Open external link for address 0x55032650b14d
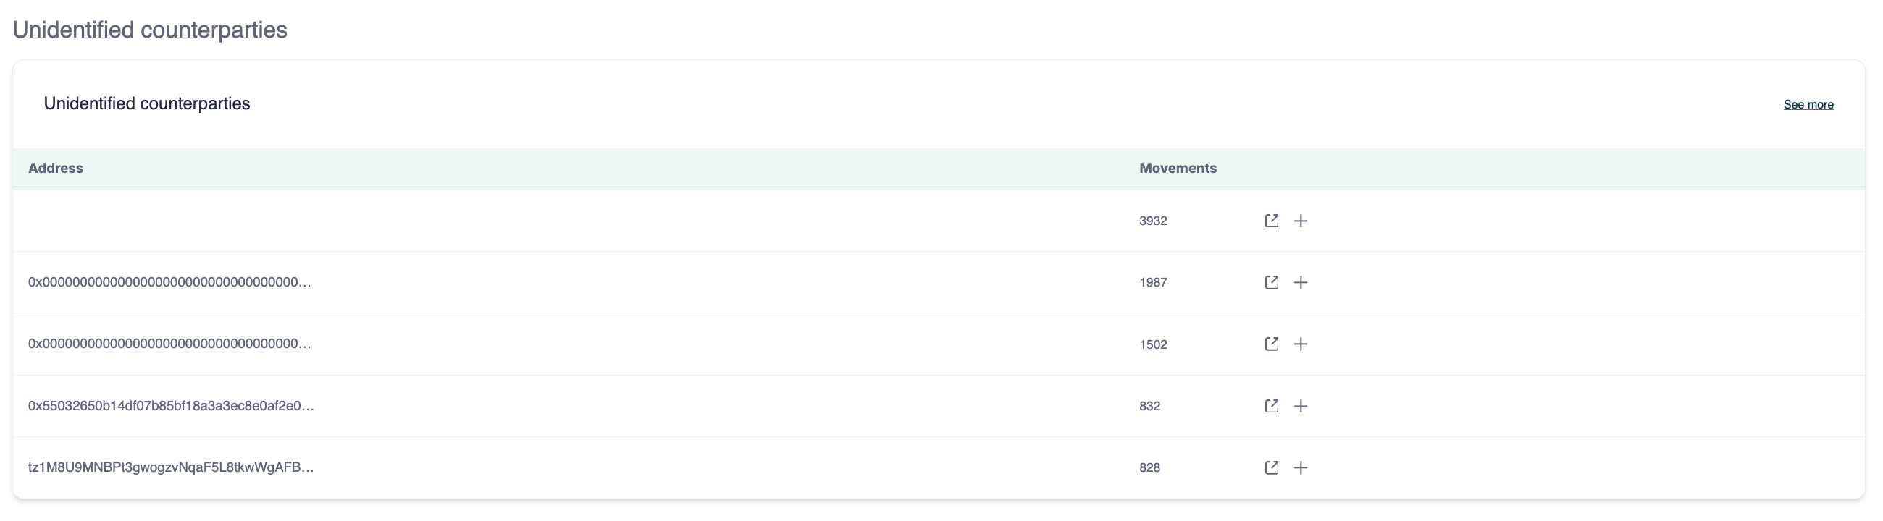 [1271, 405]
